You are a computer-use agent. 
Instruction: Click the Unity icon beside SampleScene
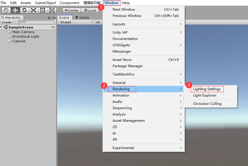6,27
